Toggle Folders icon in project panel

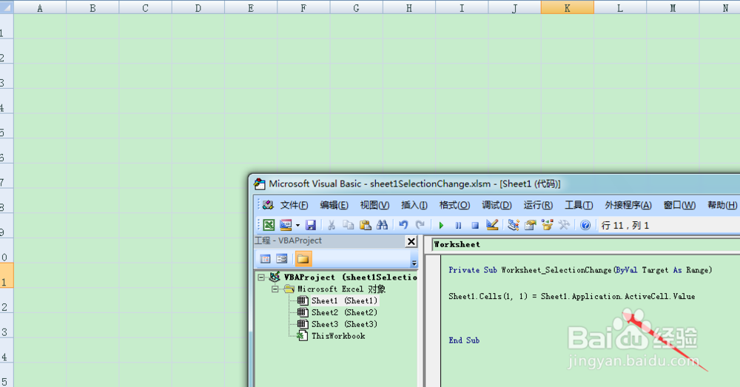tap(303, 259)
